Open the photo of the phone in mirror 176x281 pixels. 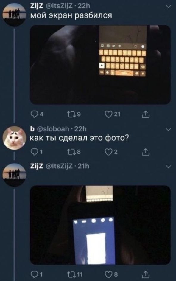(100, 225)
